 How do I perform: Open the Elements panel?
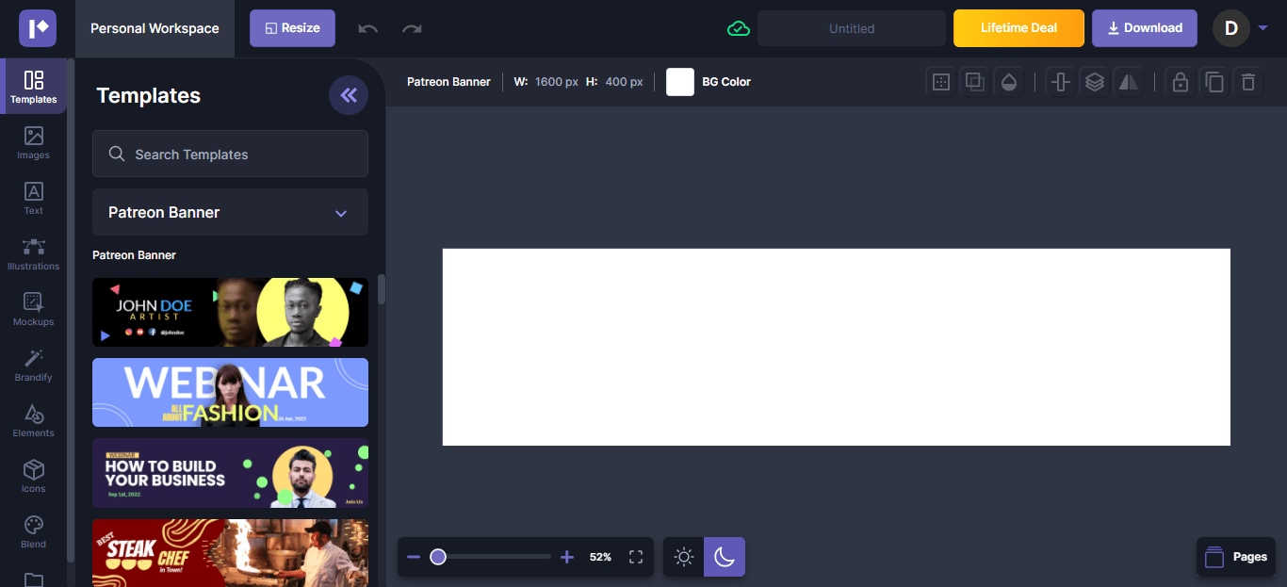pos(33,420)
